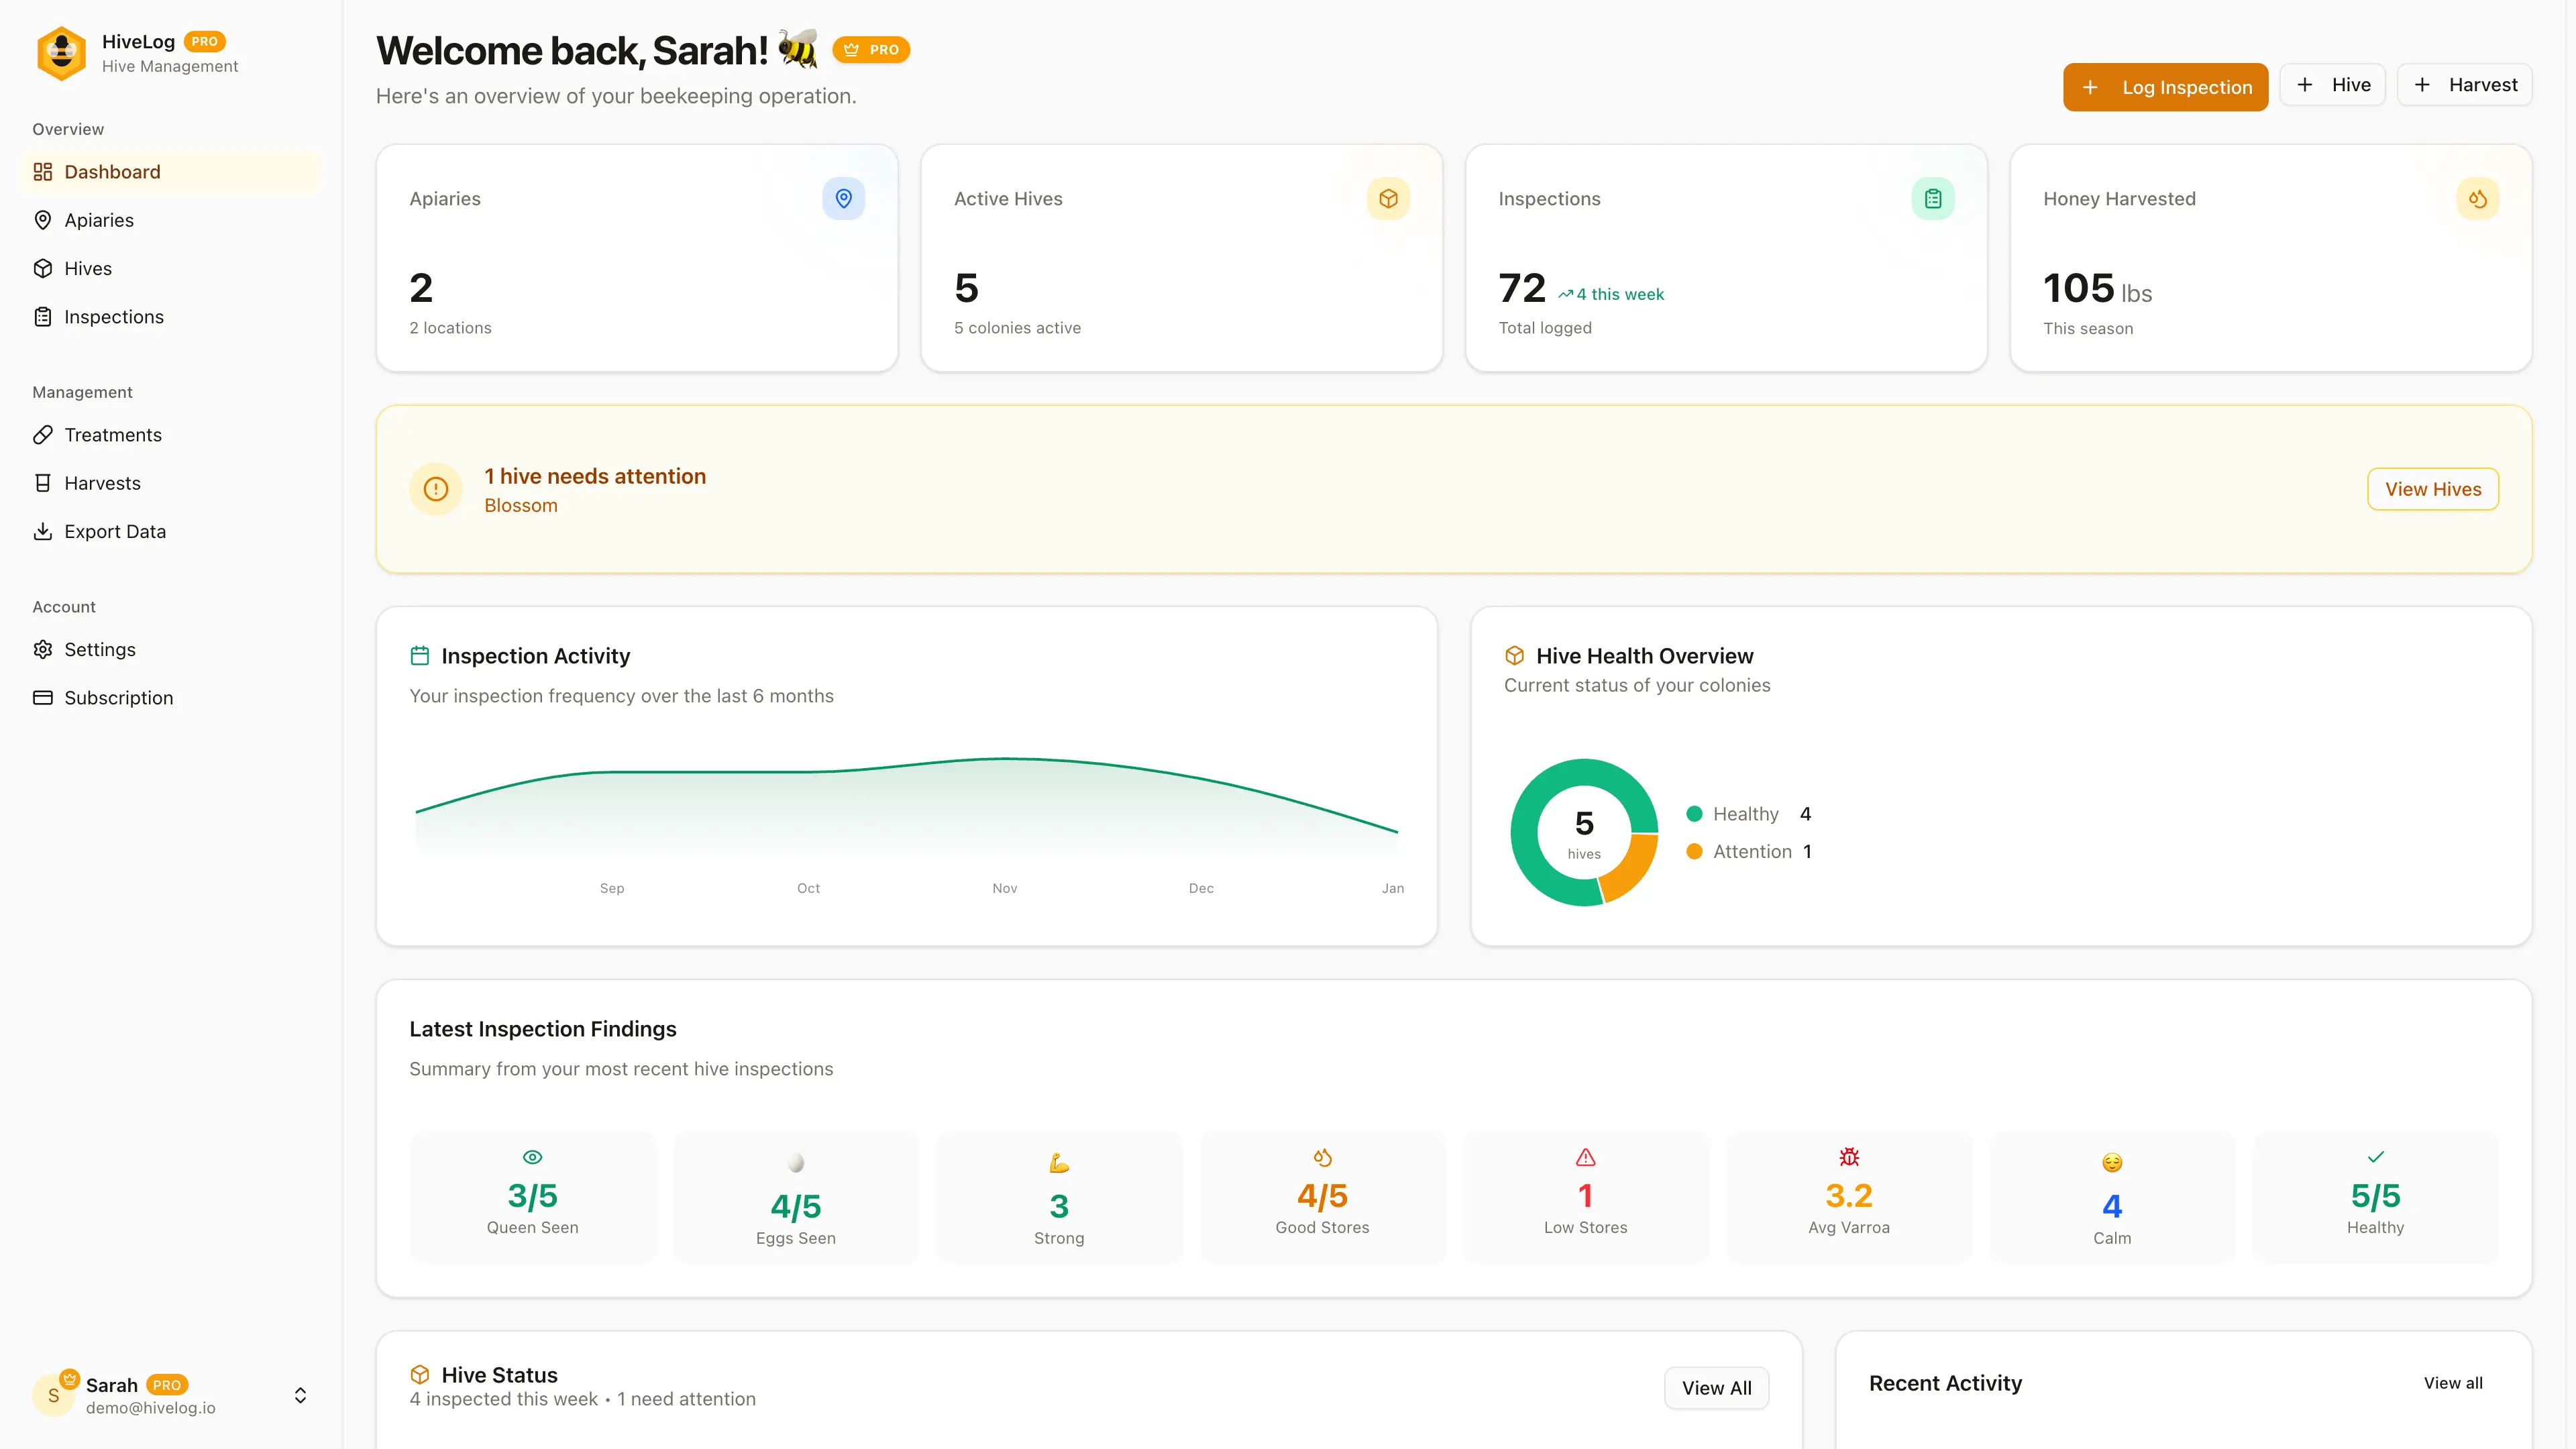Click the warning icon in the attention banner
Screen dimensions: 2576x1449
click(x=435, y=489)
